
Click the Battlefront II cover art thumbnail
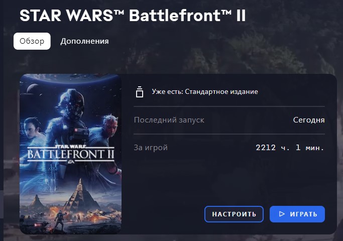pos(70,154)
